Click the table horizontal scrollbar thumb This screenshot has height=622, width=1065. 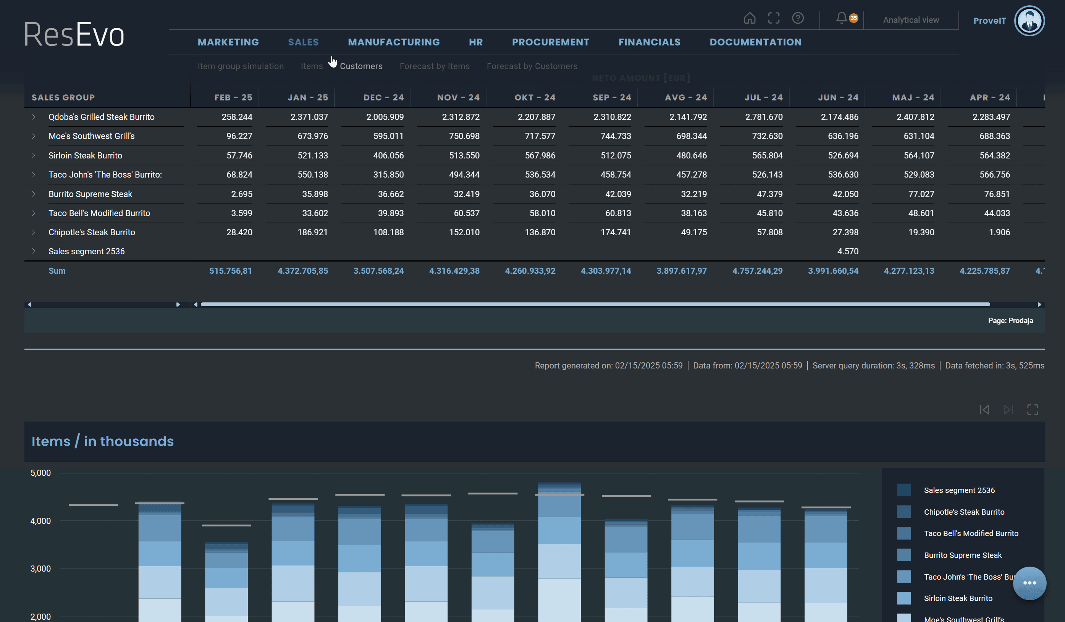pyautogui.click(x=595, y=304)
